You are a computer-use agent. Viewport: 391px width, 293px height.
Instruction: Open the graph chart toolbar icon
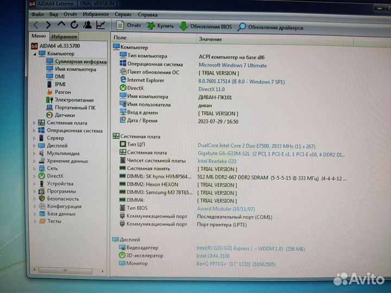pyautogui.click(x=100, y=25)
